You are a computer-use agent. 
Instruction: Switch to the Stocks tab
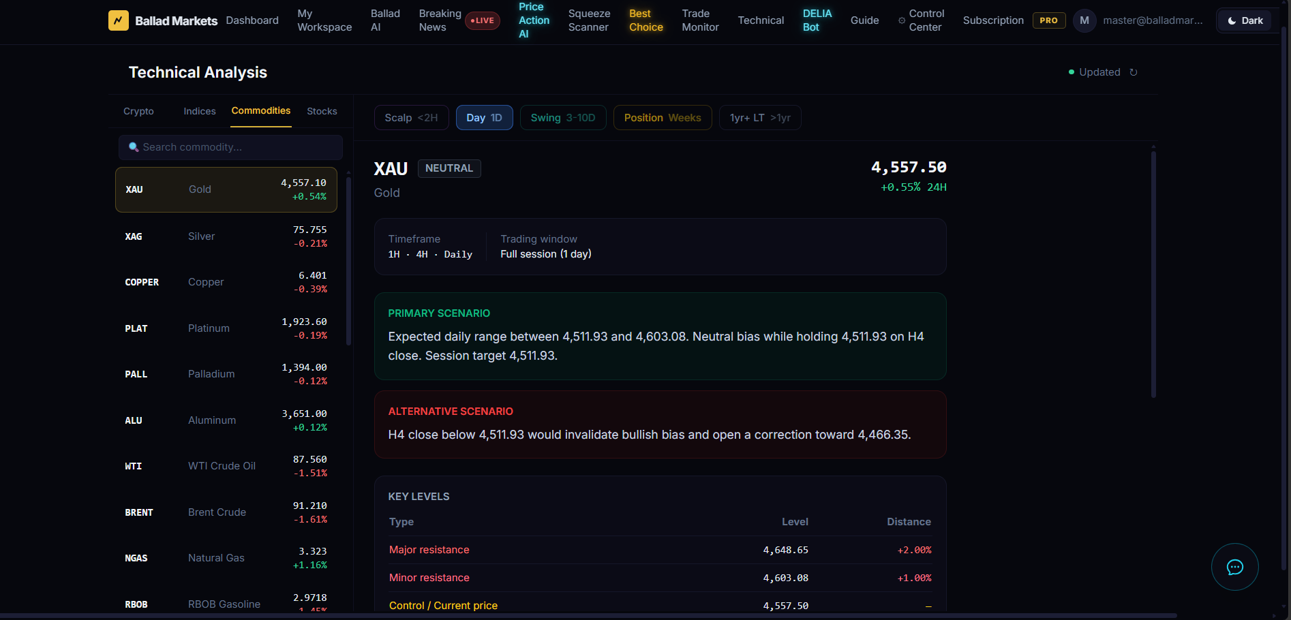[322, 111]
